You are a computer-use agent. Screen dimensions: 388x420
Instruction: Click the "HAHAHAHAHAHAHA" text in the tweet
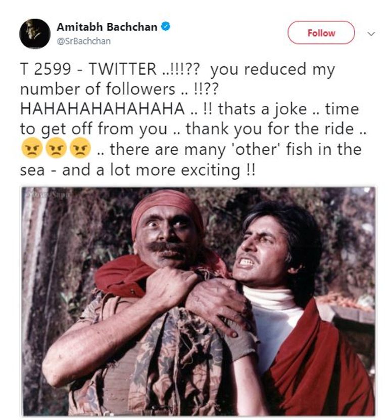click(102, 109)
